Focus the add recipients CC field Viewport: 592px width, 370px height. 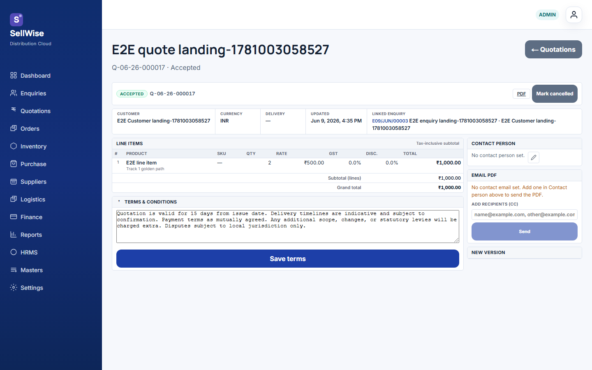[x=525, y=215]
